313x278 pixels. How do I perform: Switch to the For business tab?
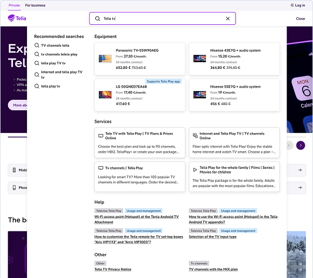tap(35, 5)
